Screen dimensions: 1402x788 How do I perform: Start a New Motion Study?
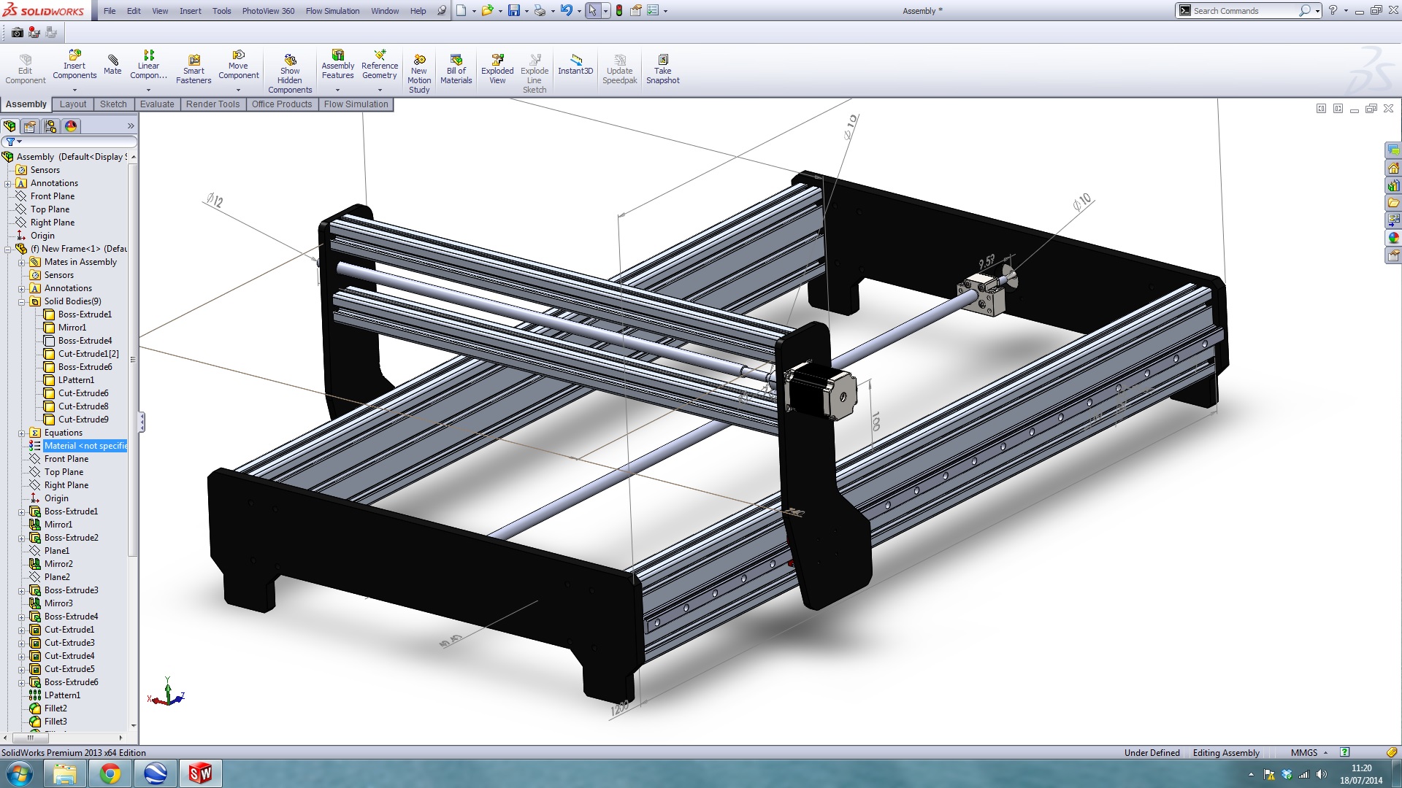tap(419, 61)
